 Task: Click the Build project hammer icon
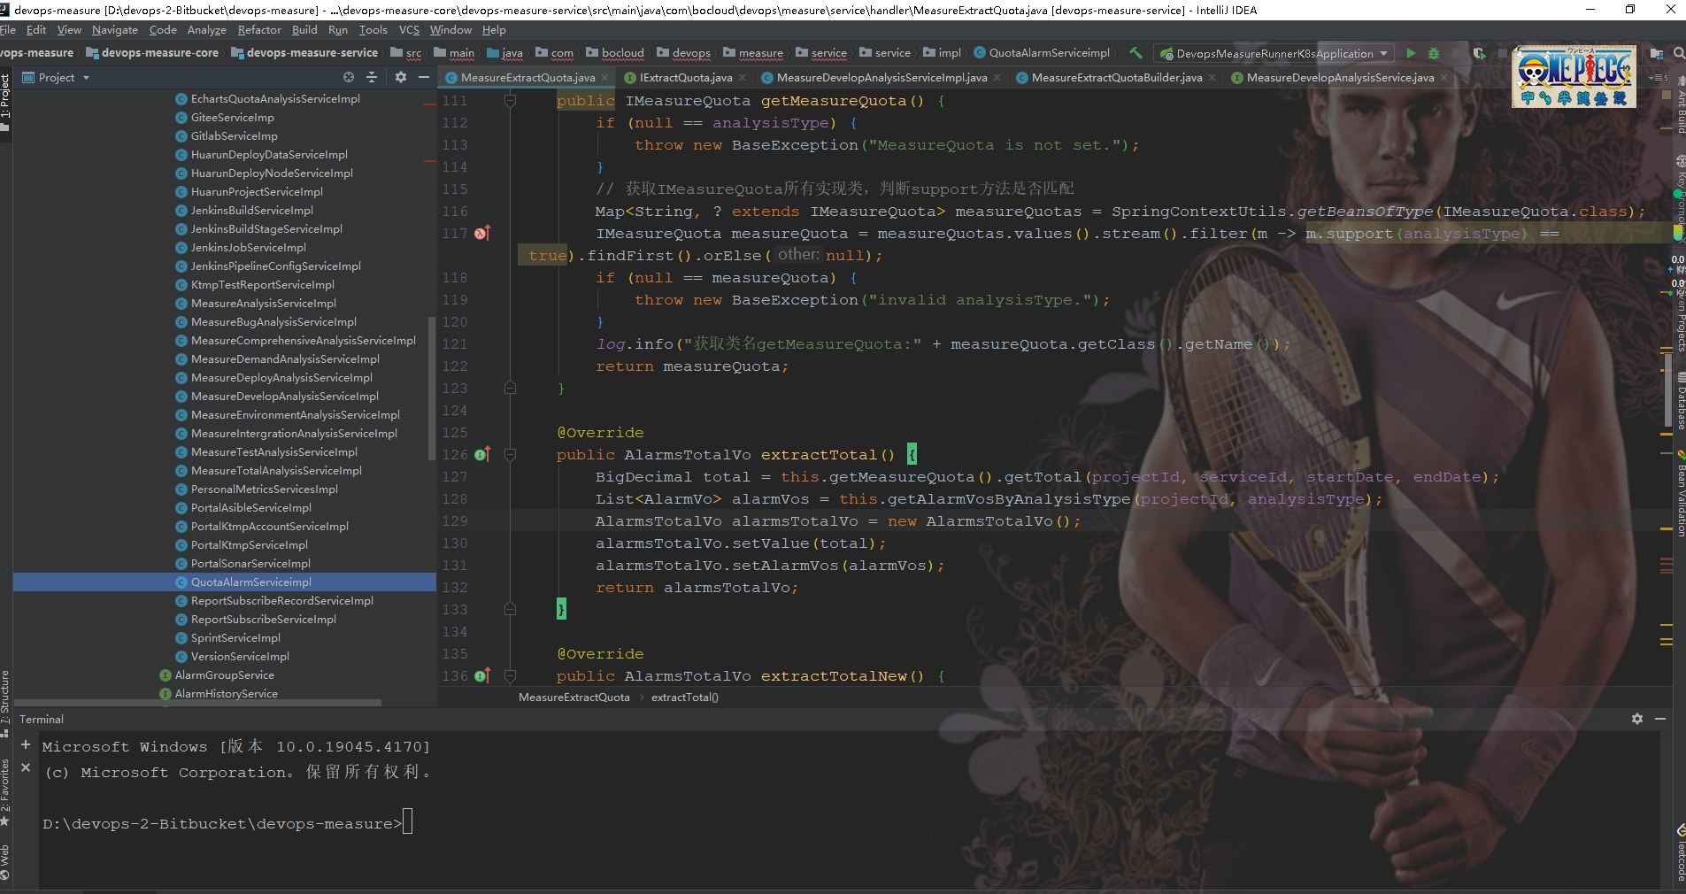point(1136,53)
